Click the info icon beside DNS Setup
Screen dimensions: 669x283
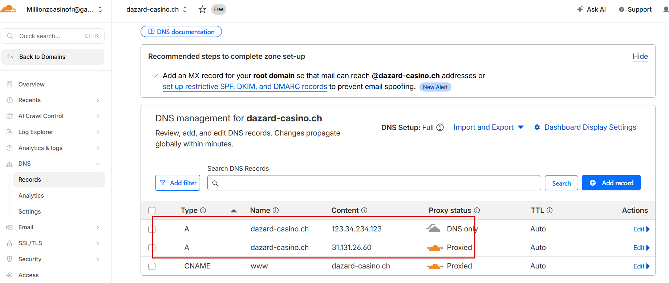coord(440,128)
